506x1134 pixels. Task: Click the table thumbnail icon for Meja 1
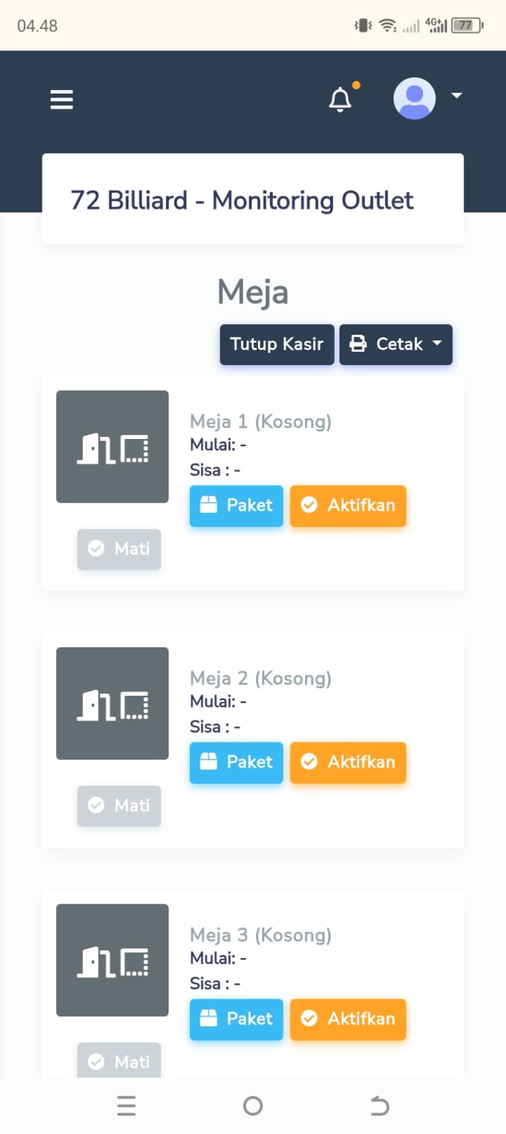click(112, 447)
